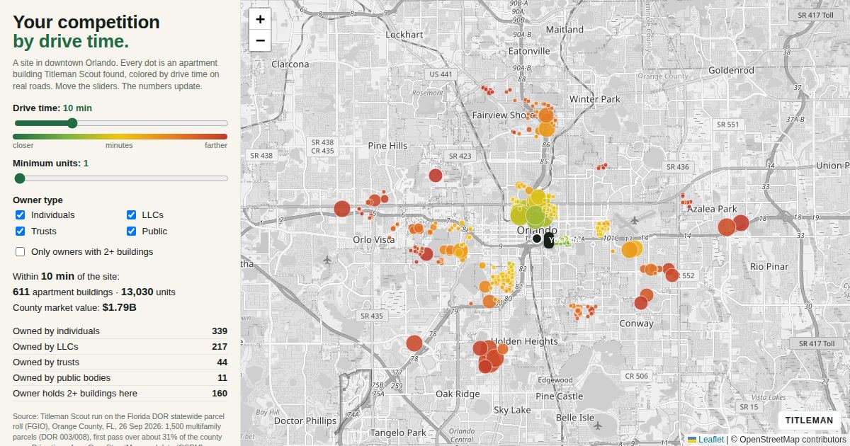Screen dimensions: 850x446
Task: Click the SR 435 road label
Action: pos(371,316)
